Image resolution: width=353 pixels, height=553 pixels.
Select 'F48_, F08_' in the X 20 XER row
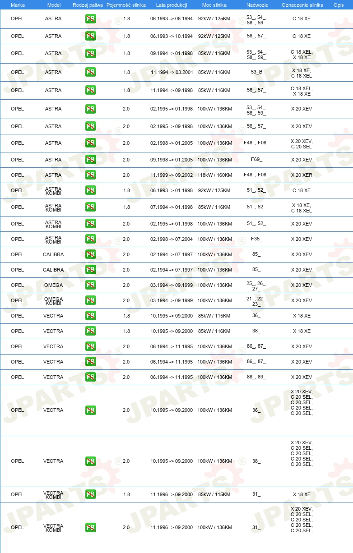[256, 175]
